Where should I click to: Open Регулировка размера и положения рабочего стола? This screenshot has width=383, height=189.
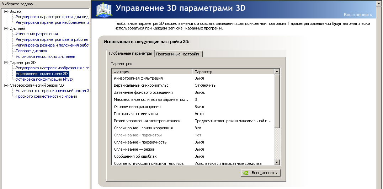click(52, 45)
